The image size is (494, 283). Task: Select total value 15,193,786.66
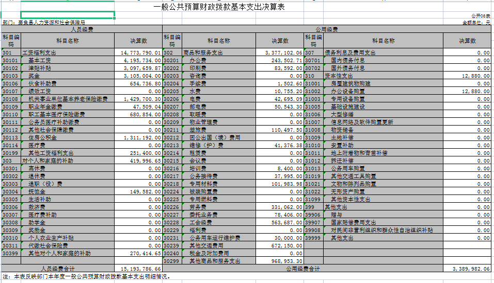(138, 269)
